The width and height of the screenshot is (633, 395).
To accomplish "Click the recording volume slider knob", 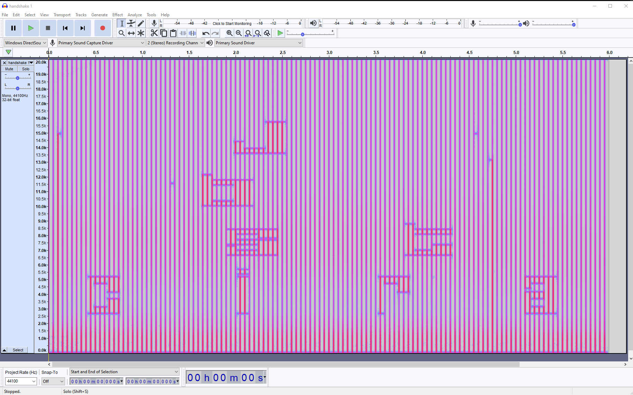I will [520, 25].
